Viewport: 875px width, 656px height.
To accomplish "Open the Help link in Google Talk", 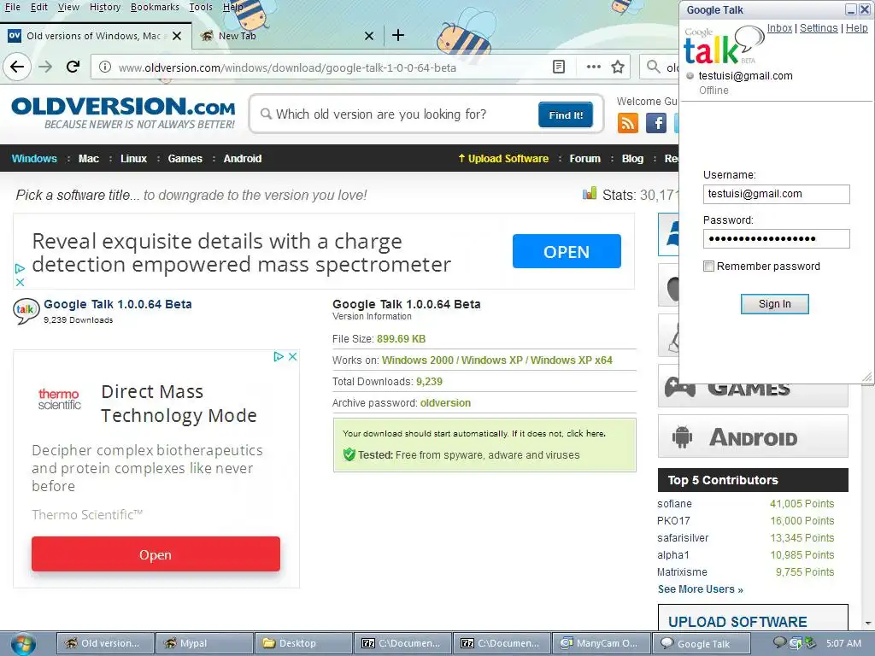I will pyautogui.click(x=856, y=28).
